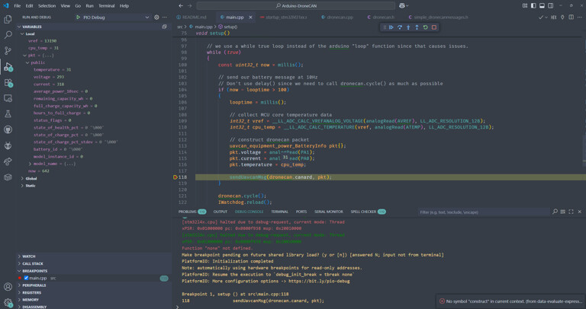Switch to the SERIAL MONITOR panel tab
This screenshot has height=309, width=586.
329,212
